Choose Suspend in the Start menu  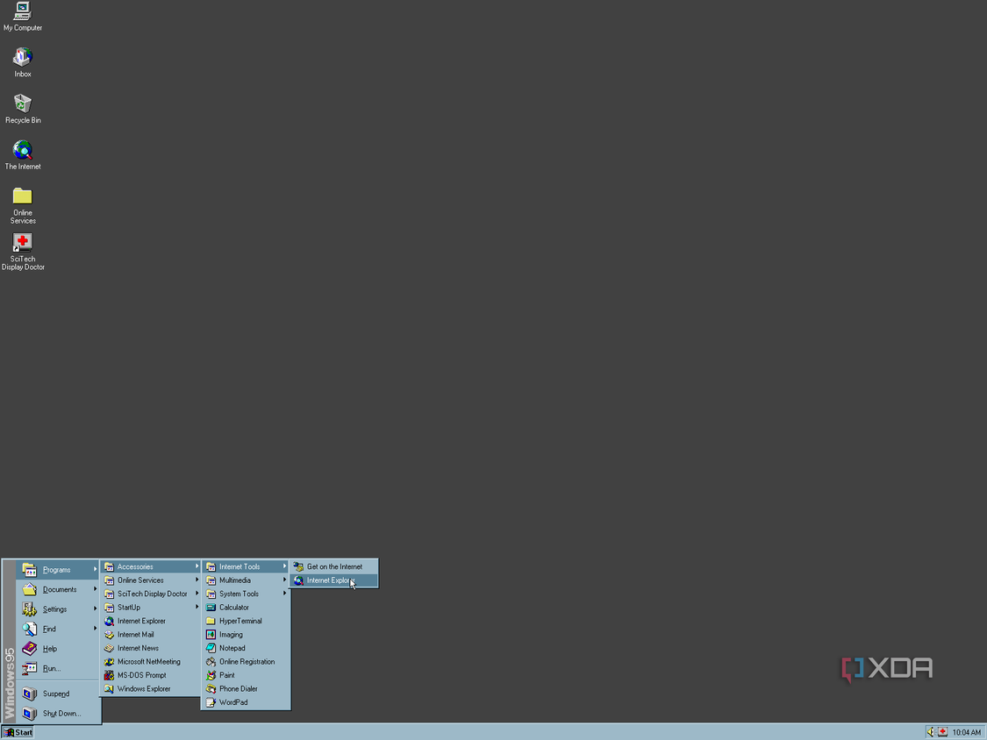click(58, 694)
